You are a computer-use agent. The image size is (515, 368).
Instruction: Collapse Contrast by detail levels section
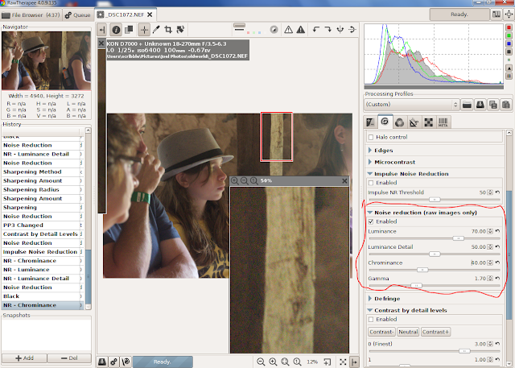[370, 311]
